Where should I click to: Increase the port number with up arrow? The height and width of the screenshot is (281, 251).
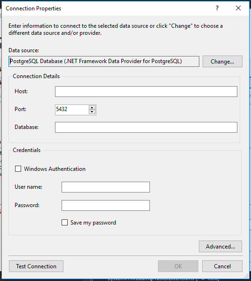pos(92,108)
